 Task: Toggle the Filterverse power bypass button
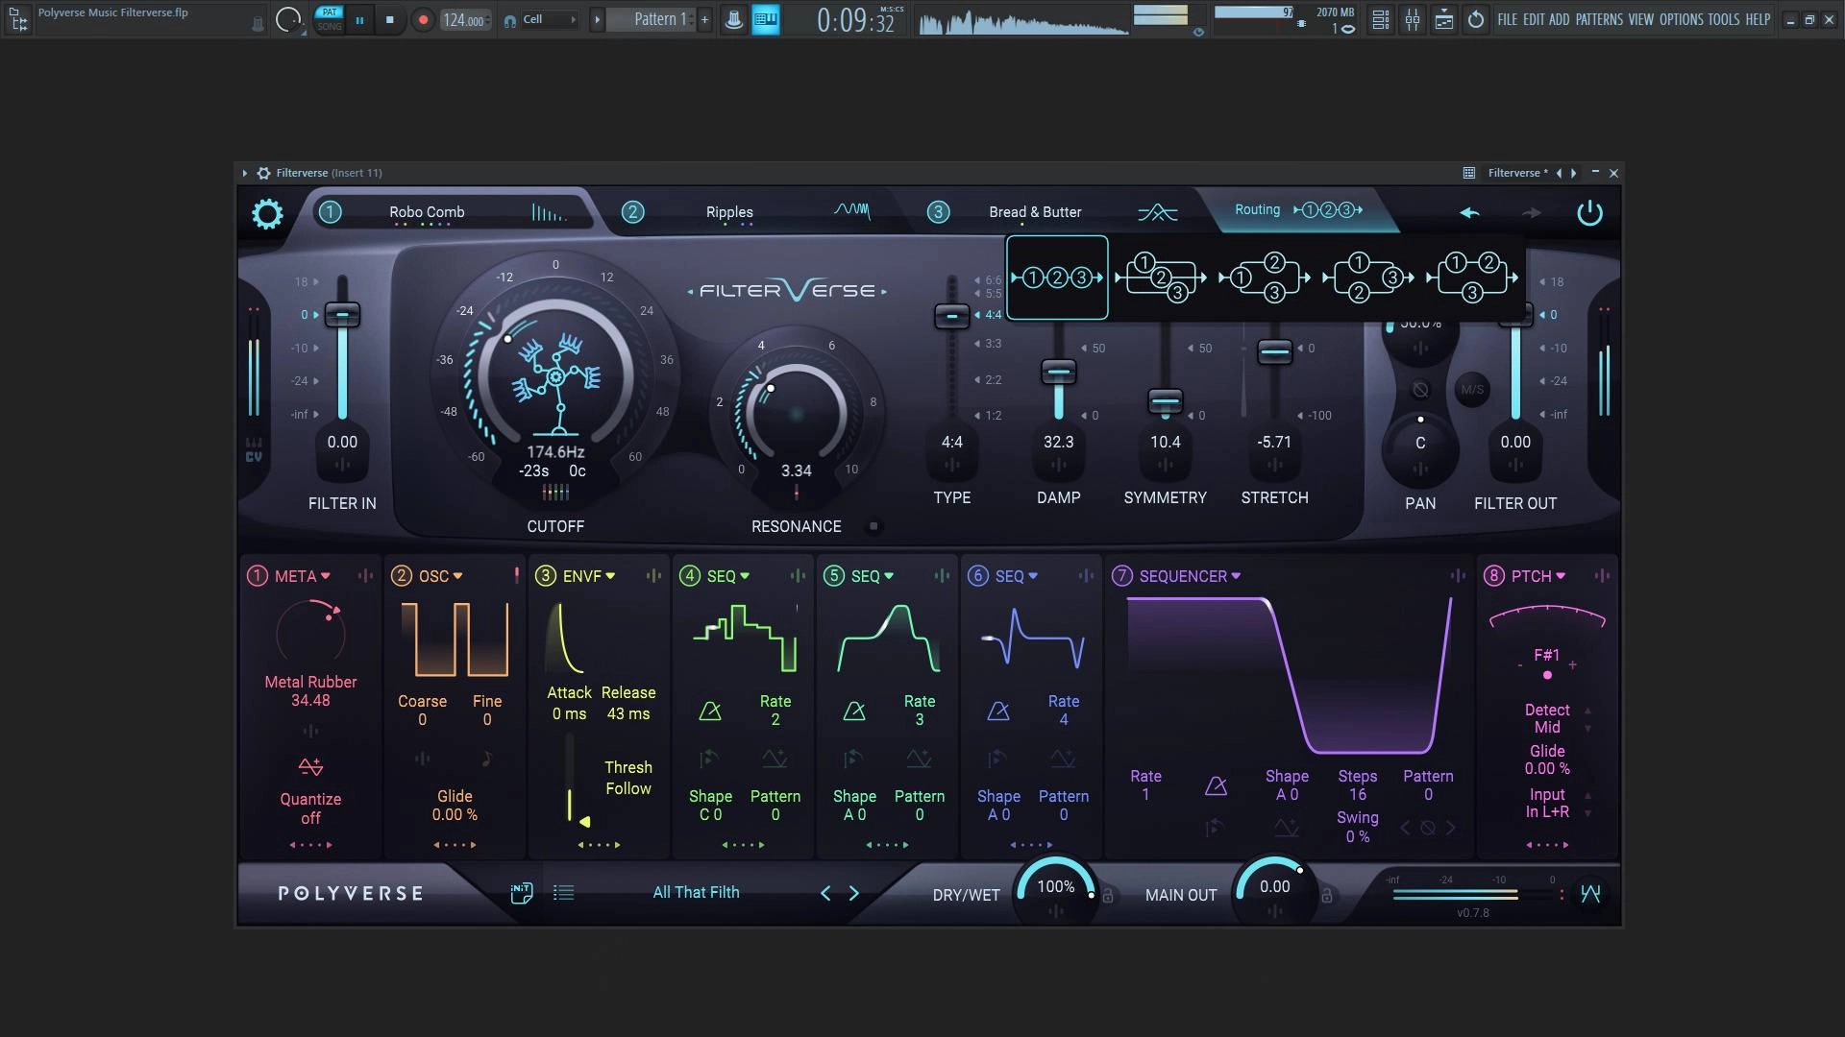tap(1589, 212)
